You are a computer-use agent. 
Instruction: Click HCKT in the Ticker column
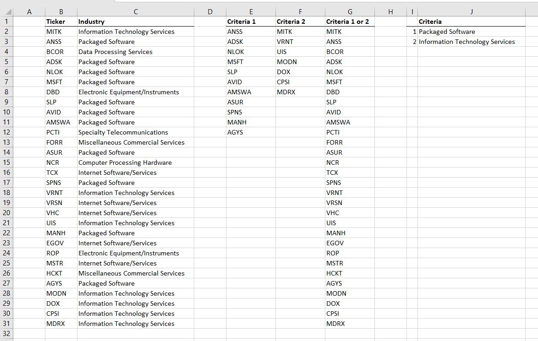pos(61,273)
